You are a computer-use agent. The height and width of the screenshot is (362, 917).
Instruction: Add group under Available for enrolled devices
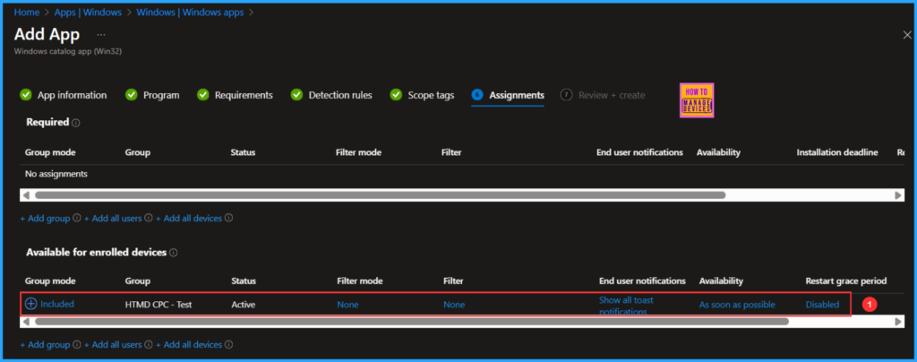pyautogui.click(x=45, y=344)
